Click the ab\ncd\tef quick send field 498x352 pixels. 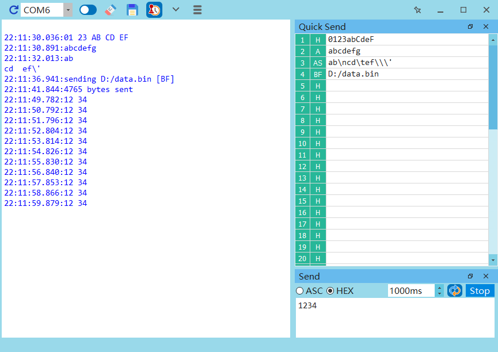click(407, 63)
